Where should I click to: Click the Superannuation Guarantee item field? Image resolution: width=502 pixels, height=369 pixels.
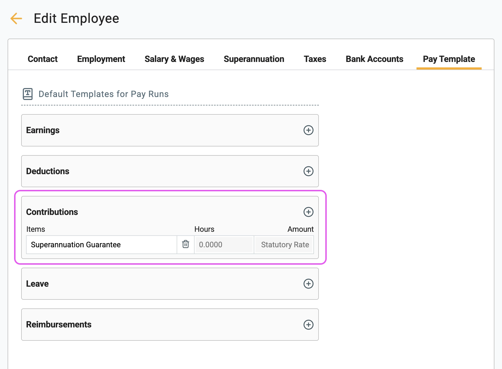pyautogui.click(x=102, y=245)
